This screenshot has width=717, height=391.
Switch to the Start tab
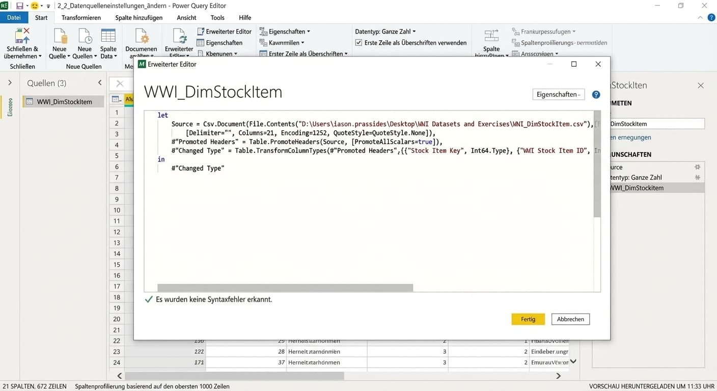pos(41,17)
